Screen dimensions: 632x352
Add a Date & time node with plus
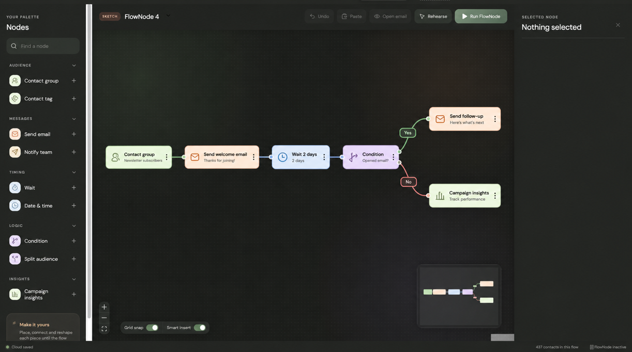(x=74, y=205)
